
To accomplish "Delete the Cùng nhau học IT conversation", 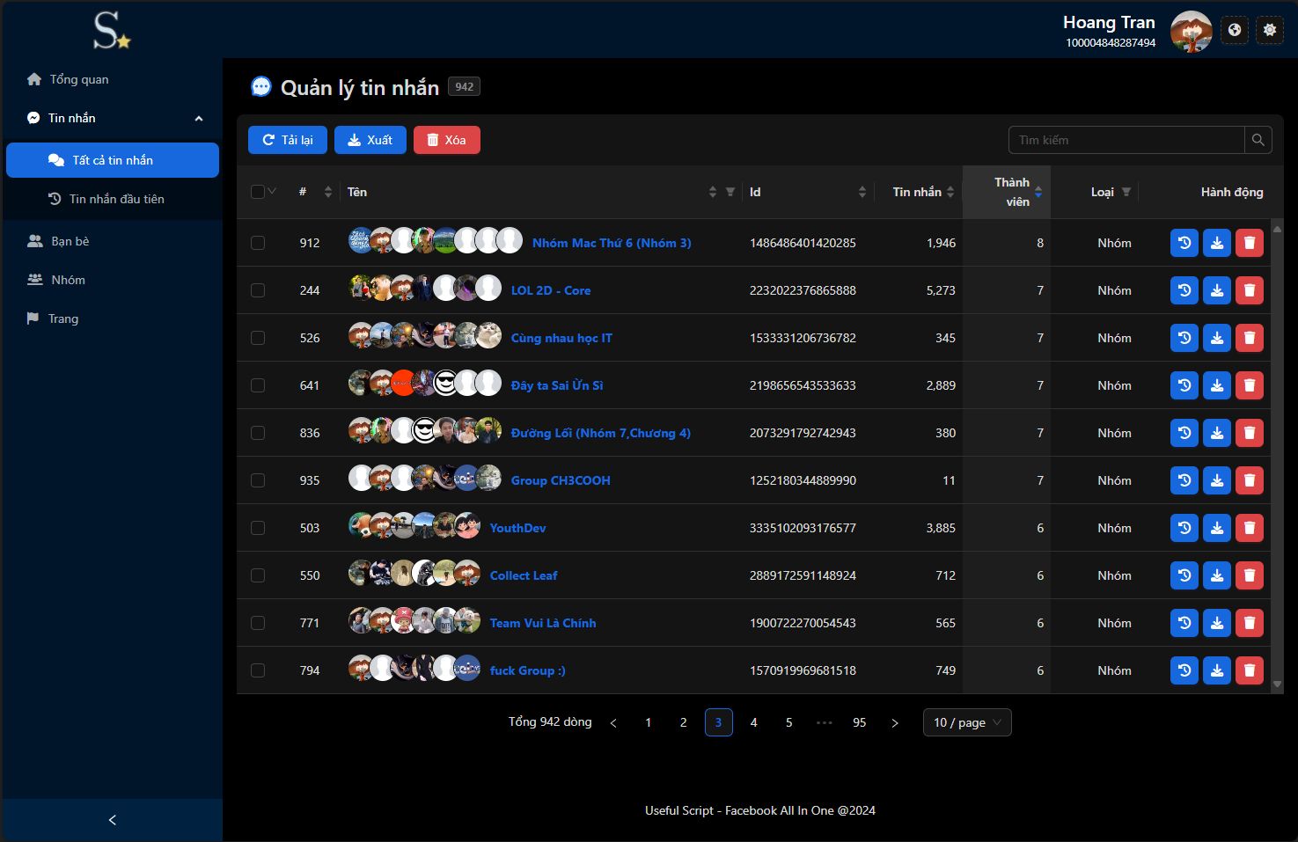I will click(1250, 338).
